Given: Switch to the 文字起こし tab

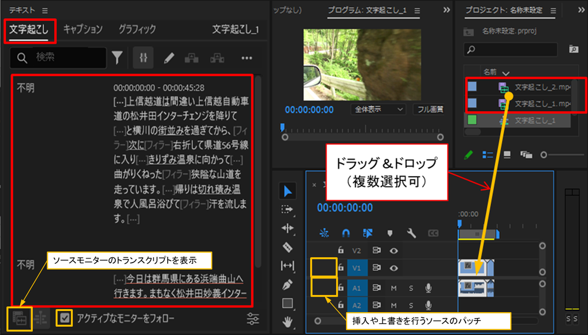Looking at the screenshot, I should click(x=29, y=29).
